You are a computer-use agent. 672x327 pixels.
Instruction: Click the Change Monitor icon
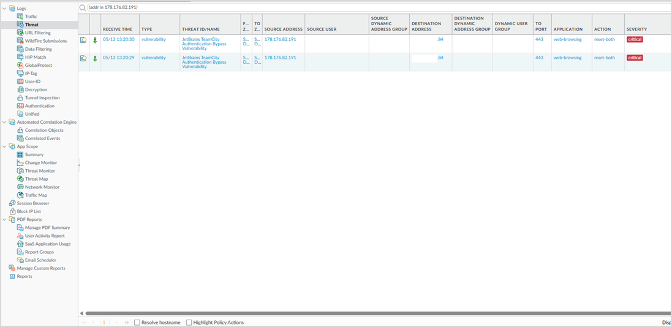point(20,162)
